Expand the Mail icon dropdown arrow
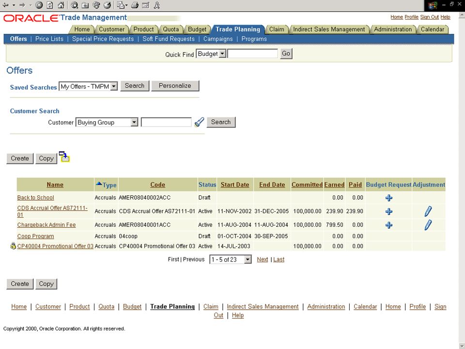This screenshot has height=349, width=465. (x=126, y=5)
